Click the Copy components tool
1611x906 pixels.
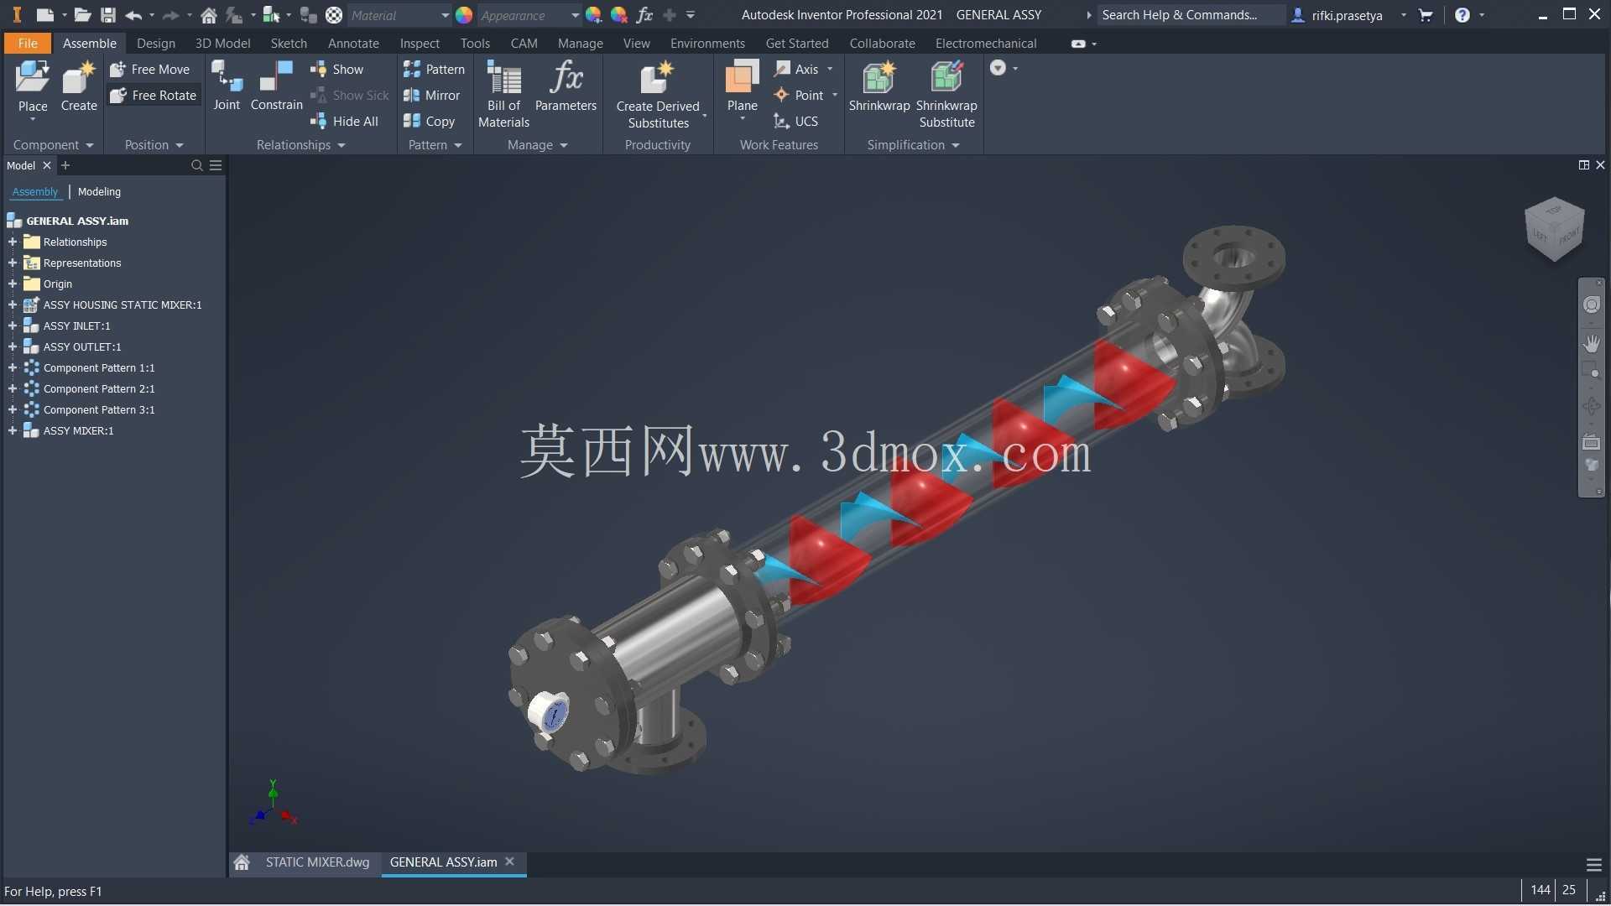(429, 122)
